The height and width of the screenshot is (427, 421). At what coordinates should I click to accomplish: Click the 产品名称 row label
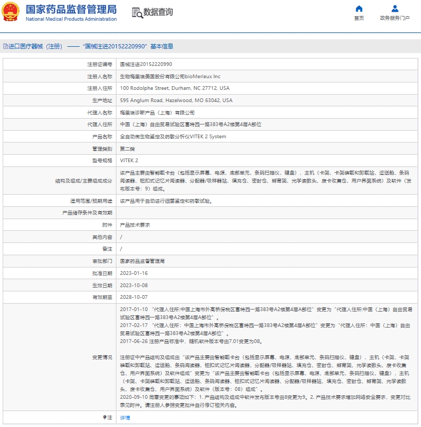click(102, 137)
